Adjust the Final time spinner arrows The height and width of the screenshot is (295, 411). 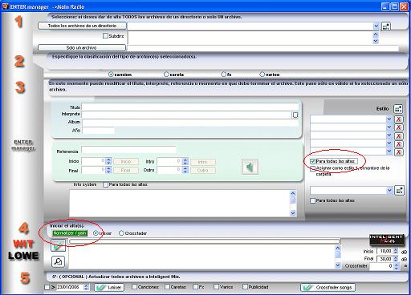pos(108,170)
